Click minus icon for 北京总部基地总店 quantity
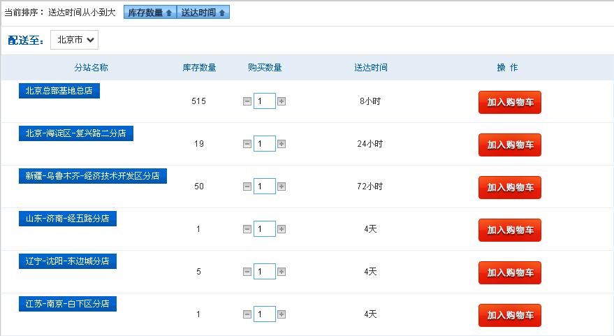 tap(247, 101)
